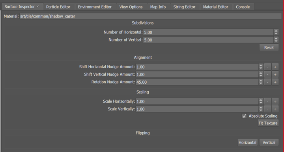Decrease Scale Horizontally spinner down
The width and height of the screenshot is (284, 152).
261,103
